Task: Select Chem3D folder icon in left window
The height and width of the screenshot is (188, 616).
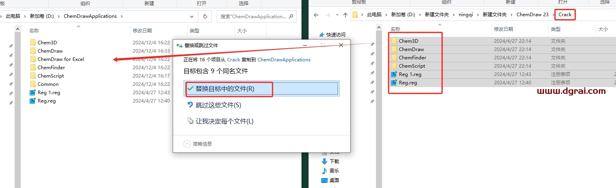Action: [33, 42]
